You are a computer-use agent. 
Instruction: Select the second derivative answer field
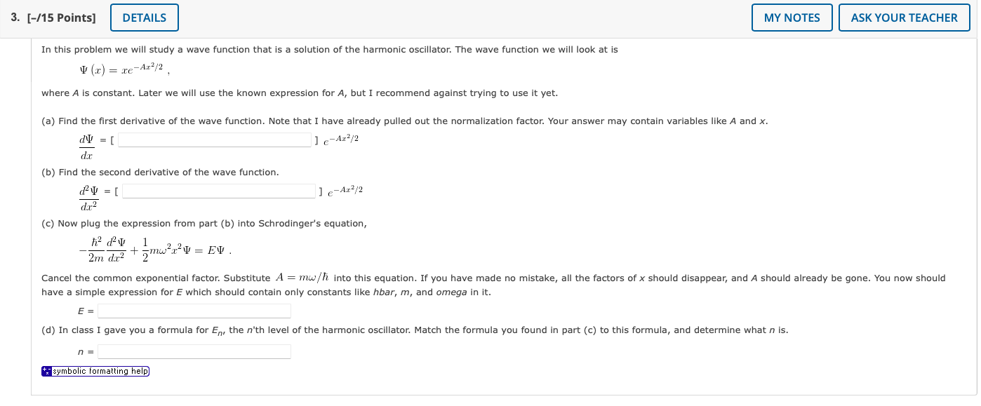219,191
